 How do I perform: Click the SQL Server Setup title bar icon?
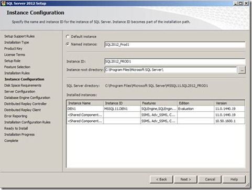[3, 3]
